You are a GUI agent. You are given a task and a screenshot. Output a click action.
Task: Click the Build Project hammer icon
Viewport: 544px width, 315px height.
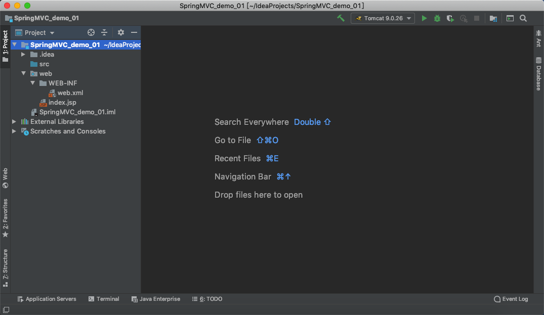pos(341,18)
